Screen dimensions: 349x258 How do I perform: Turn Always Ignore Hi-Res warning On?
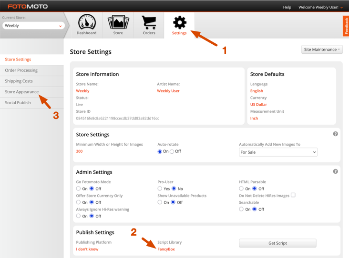[78, 216]
